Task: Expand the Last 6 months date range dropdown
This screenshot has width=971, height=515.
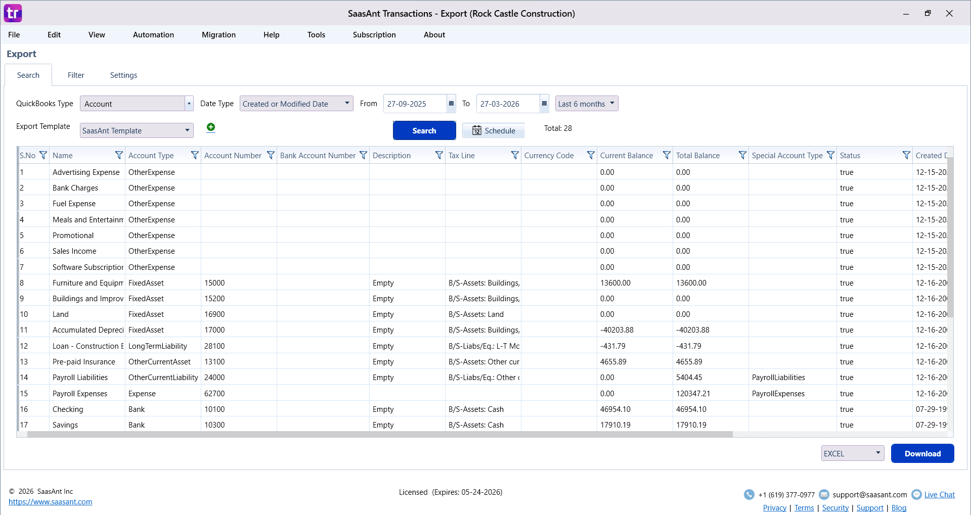Action: 612,104
